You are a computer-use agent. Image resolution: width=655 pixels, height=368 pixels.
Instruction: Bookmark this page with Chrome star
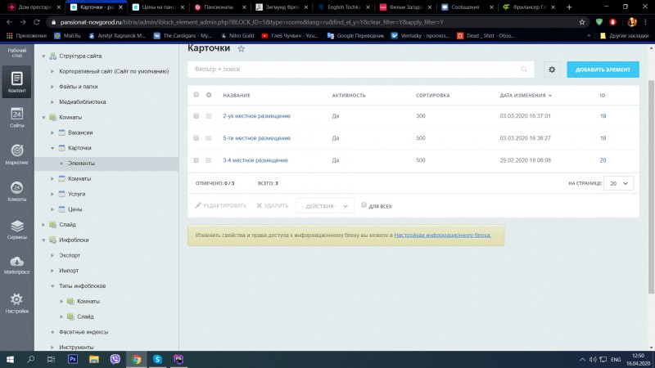582,22
